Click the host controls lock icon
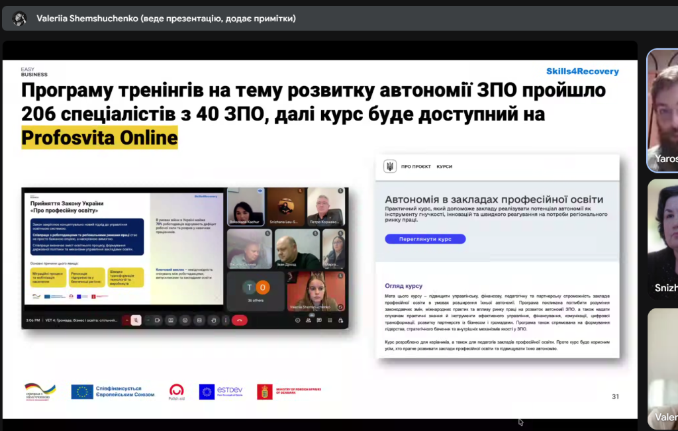 [340, 320]
